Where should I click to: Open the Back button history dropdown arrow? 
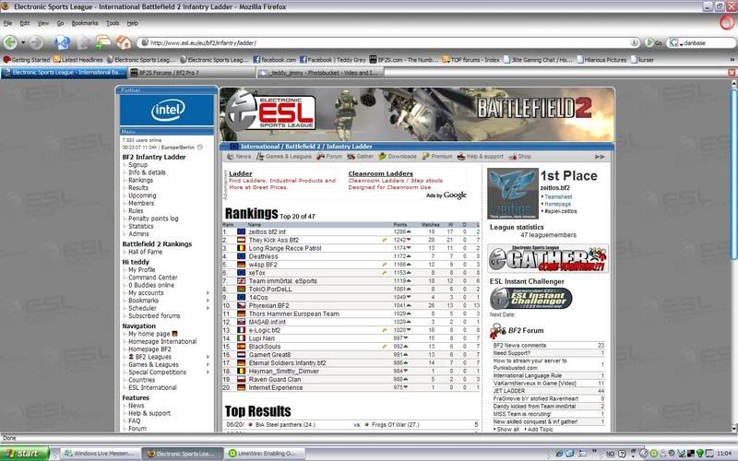(23, 42)
